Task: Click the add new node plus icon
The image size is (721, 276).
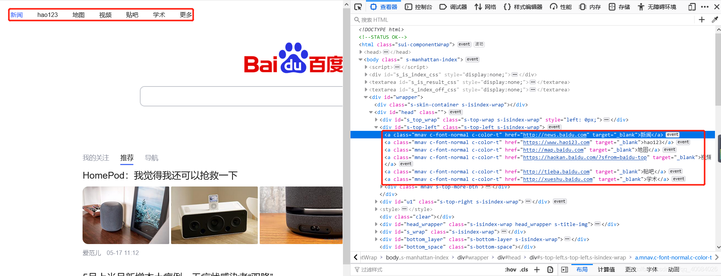Action: click(702, 20)
